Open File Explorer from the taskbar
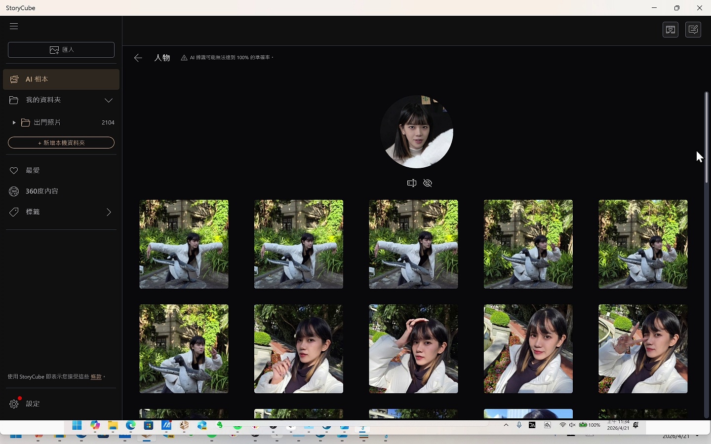711x444 pixels. point(113,425)
